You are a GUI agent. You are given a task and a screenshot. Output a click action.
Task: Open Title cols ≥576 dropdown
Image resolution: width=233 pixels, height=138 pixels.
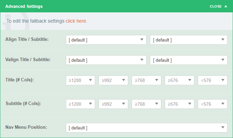(x=180, y=80)
